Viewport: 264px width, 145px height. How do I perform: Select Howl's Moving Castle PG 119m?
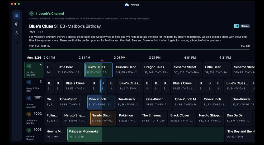point(55,134)
